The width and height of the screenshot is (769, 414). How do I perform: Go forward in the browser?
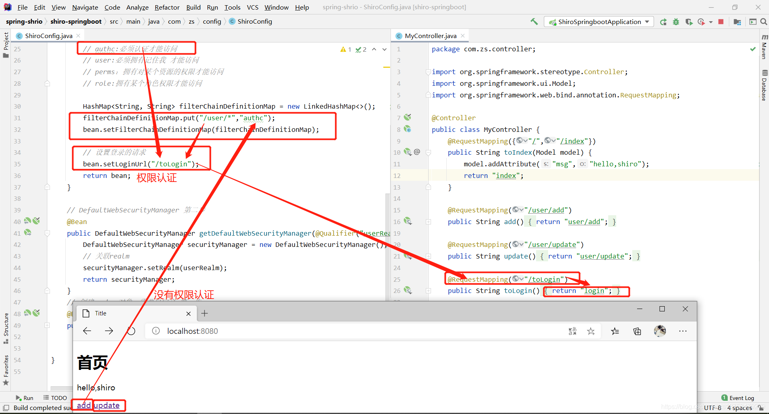tap(109, 331)
